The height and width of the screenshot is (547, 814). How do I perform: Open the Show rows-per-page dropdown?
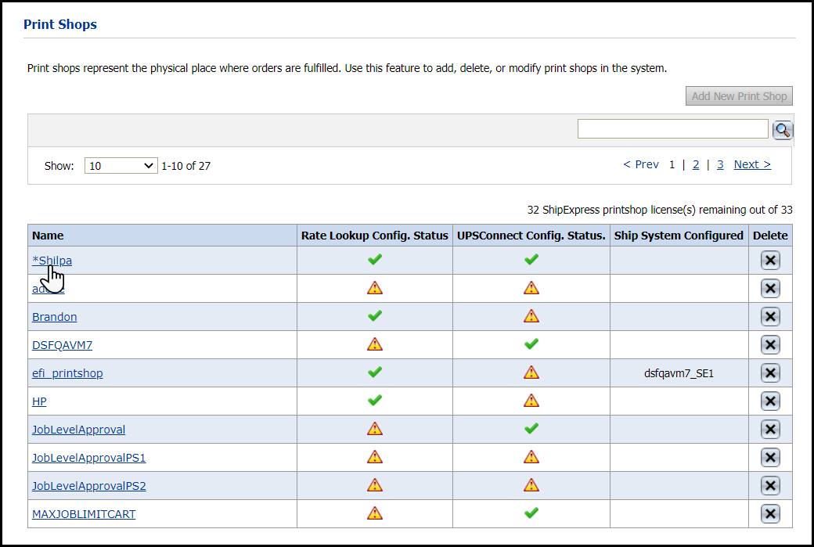pos(121,166)
